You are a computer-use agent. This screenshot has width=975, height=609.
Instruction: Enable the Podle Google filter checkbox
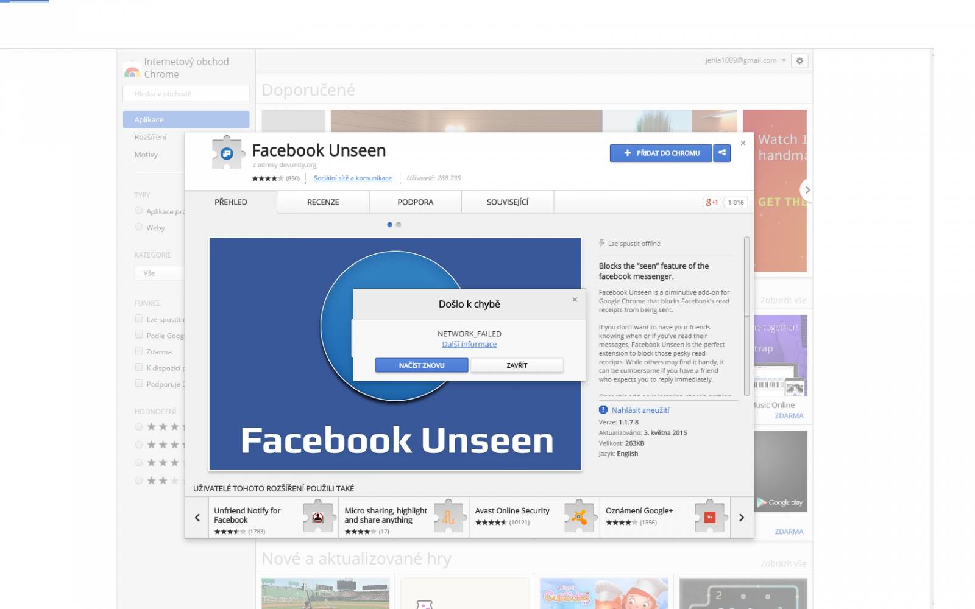tap(139, 335)
